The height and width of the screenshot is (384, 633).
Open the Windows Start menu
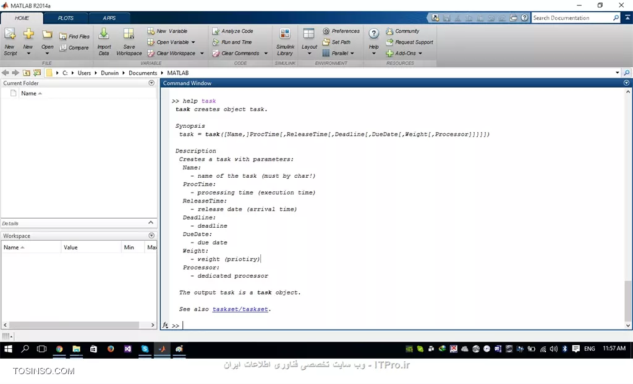coord(8,349)
